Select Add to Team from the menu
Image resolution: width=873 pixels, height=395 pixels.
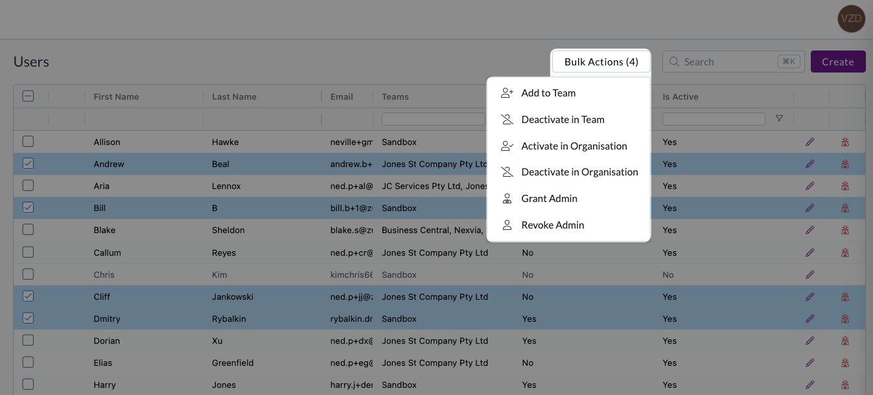[548, 93]
